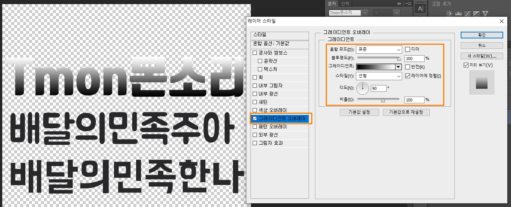Screen dimensions: 511x207
Task: Enable the 그림자 효과 checkbox
Action: (255, 143)
